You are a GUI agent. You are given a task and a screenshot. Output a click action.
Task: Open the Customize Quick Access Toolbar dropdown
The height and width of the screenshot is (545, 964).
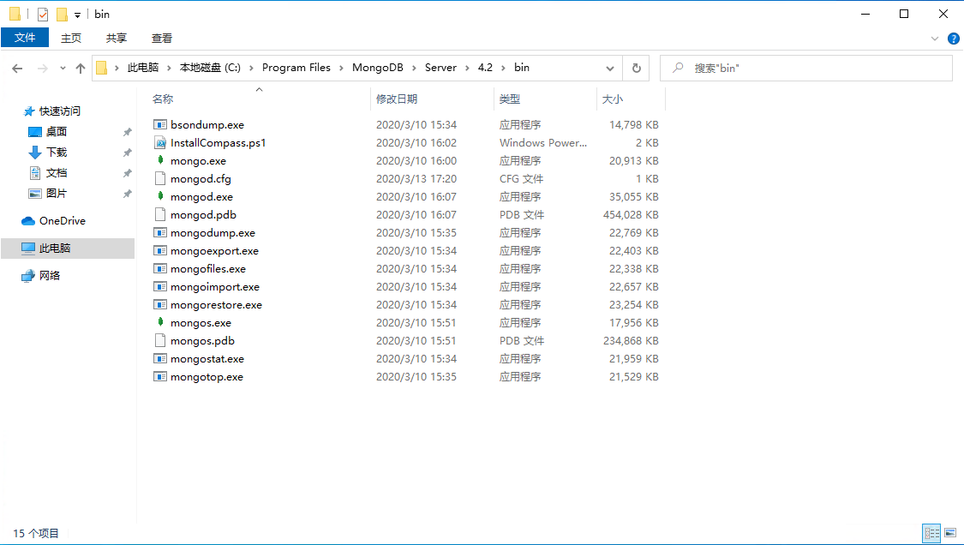[x=77, y=15]
